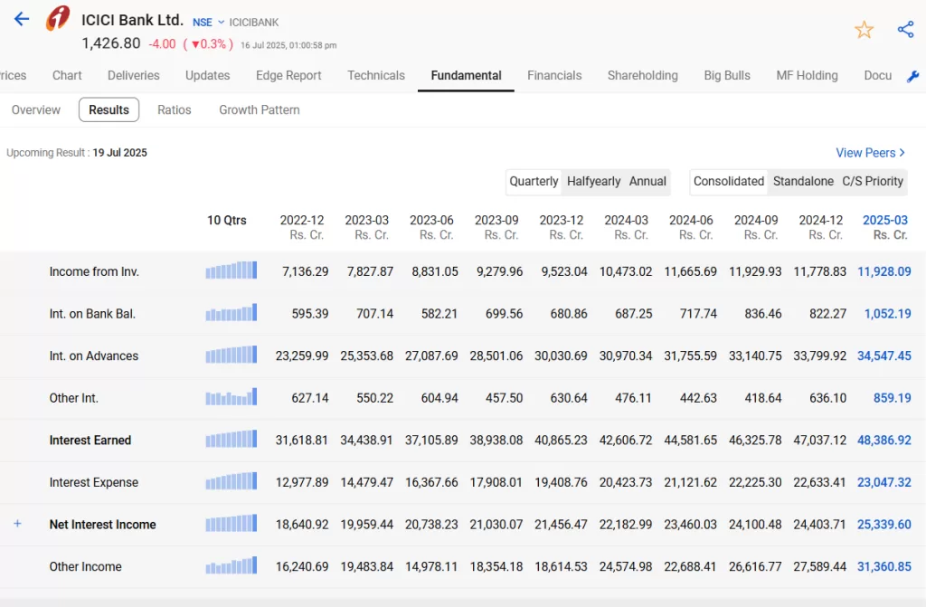
Task: Click the 23,047.32 Interest Expense value
Action: 884,482
